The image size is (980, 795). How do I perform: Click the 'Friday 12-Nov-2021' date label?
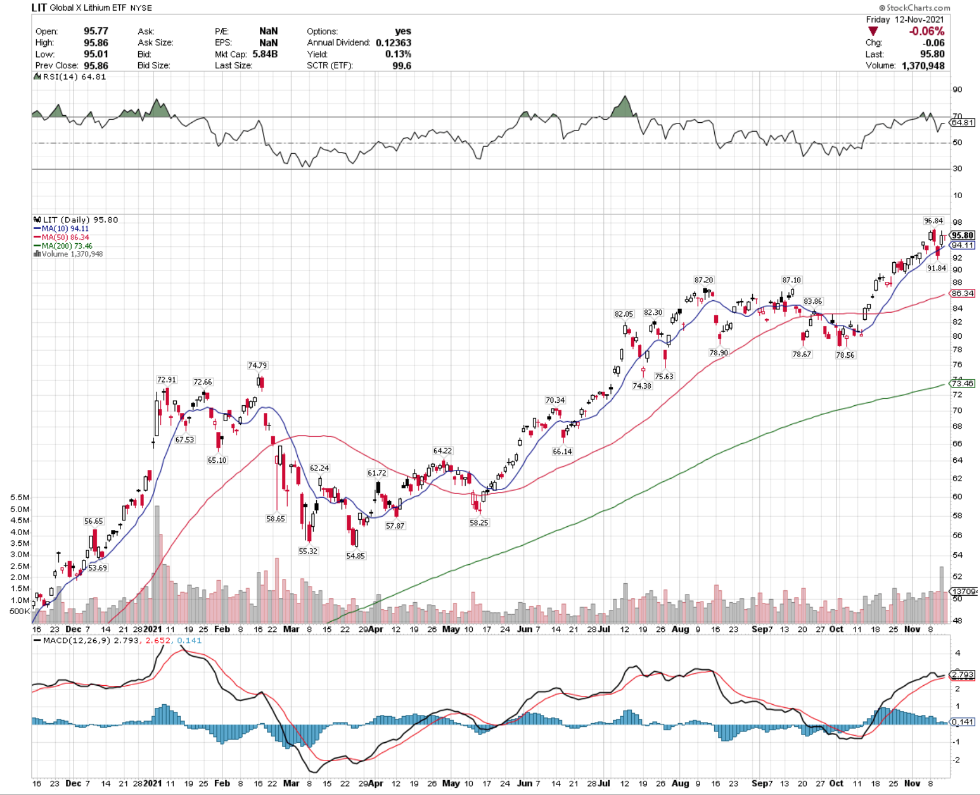click(x=905, y=19)
